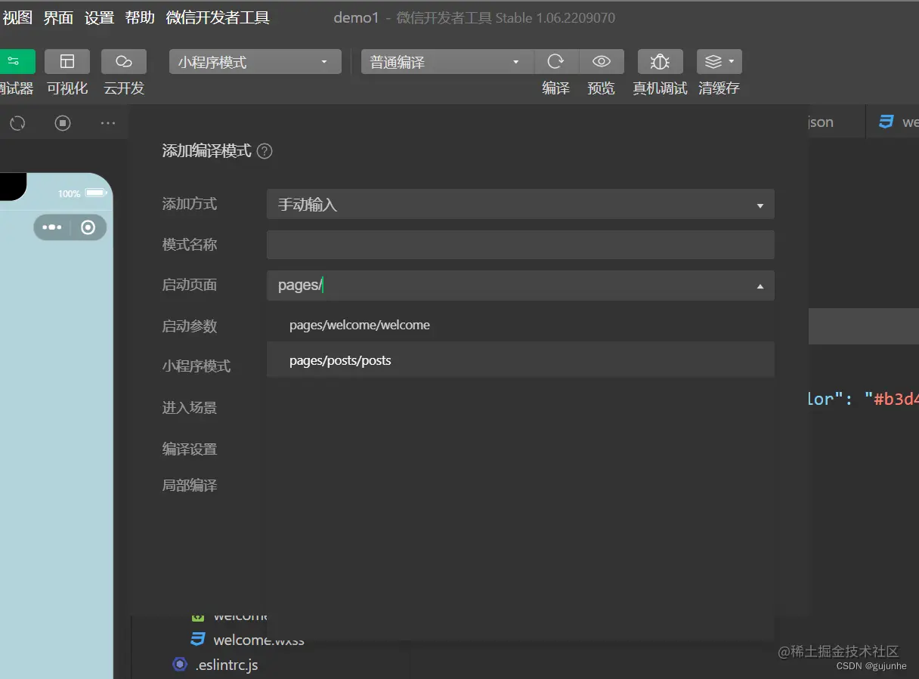Open the 设置 menu
919x679 pixels.
tap(99, 17)
